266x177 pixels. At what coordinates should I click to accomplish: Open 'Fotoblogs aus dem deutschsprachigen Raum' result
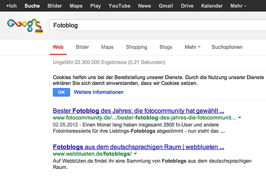(x=138, y=147)
